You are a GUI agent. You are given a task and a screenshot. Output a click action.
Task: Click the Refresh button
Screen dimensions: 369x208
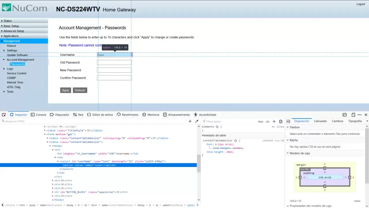(x=80, y=90)
